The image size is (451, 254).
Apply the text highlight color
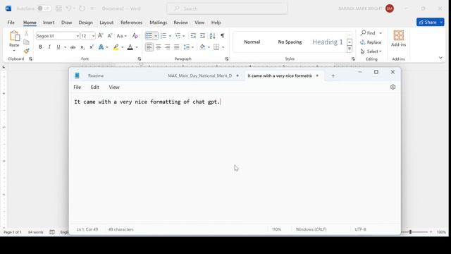(116, 47)
